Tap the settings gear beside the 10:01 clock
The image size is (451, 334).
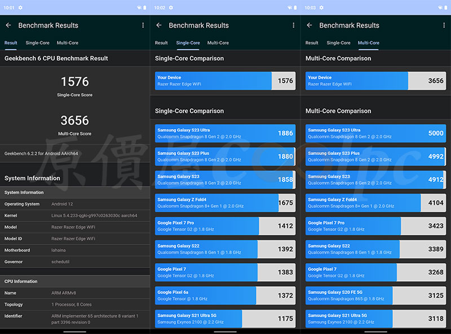20,8
